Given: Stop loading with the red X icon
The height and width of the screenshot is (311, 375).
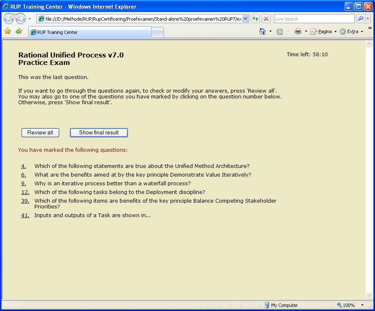Looking at the screenshot, I should tap(266, 19).
